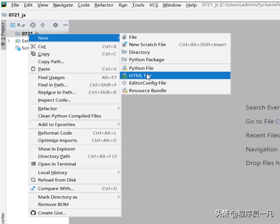This screenshot has width=280, height=224.
Task: Open the Run menu
Action: coord(123,5)
